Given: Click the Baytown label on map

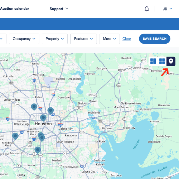Looking at the screenshot, I should (x=107, y=128).
